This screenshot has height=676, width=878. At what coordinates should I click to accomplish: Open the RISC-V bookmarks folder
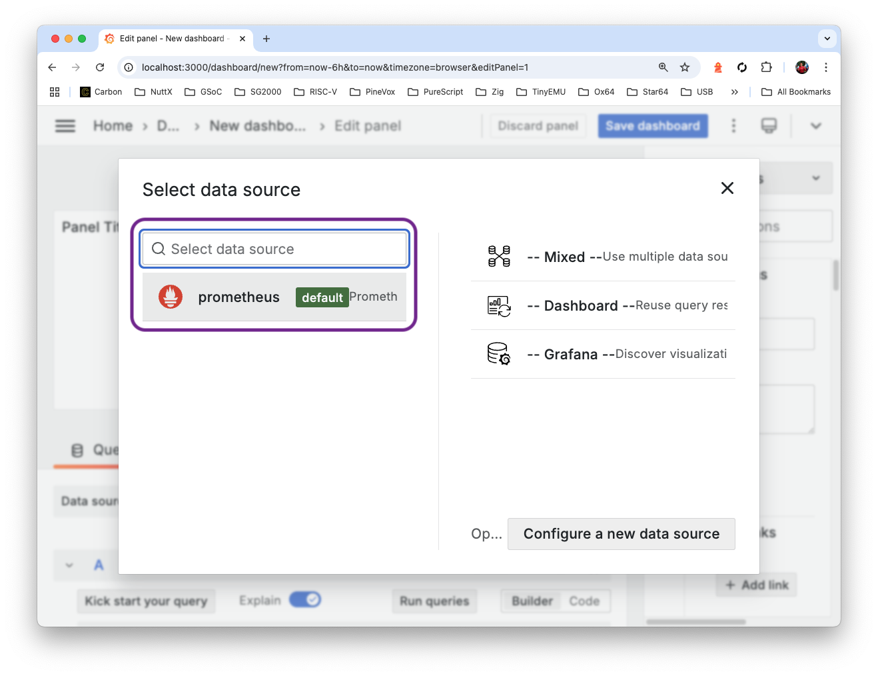316,92
